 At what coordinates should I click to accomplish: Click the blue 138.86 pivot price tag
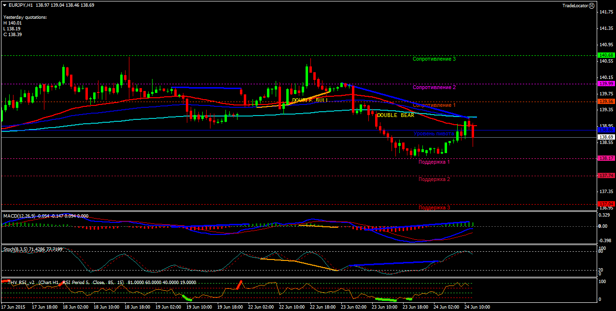[605, 130]
